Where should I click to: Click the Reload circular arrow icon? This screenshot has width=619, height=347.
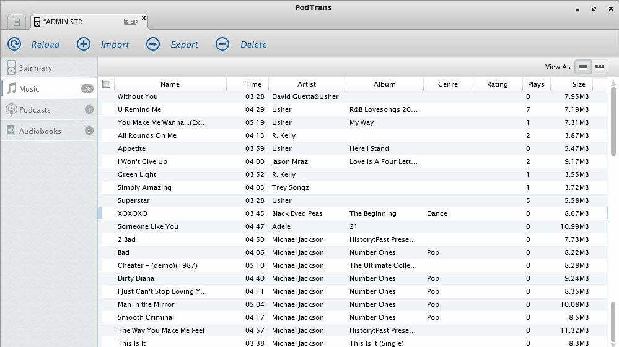click(14, 44)
